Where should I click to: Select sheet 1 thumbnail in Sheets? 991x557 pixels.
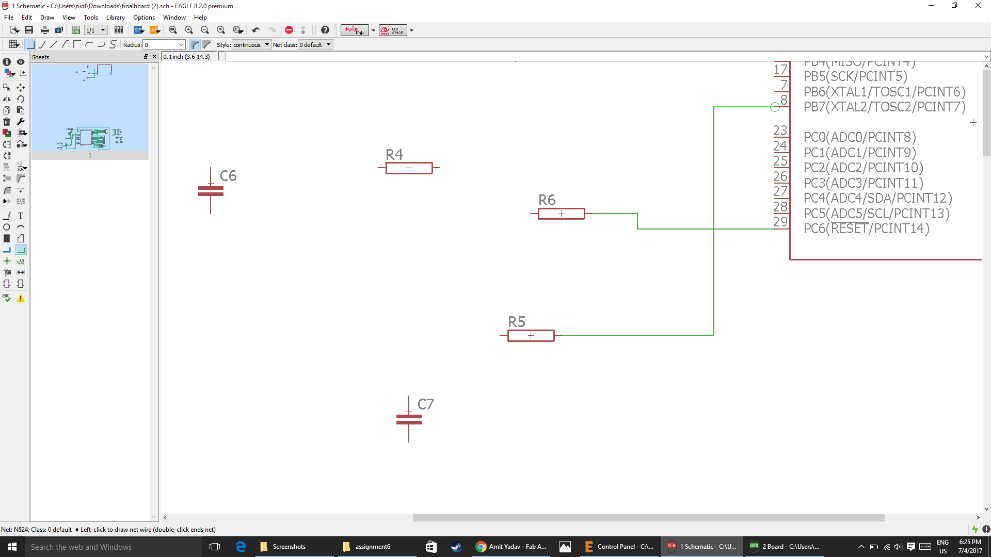pyautogui.click(x=90, y=111)
